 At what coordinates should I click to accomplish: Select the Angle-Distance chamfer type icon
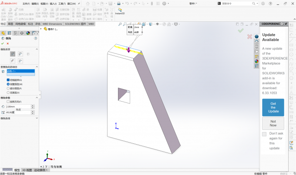click(13, 54)
